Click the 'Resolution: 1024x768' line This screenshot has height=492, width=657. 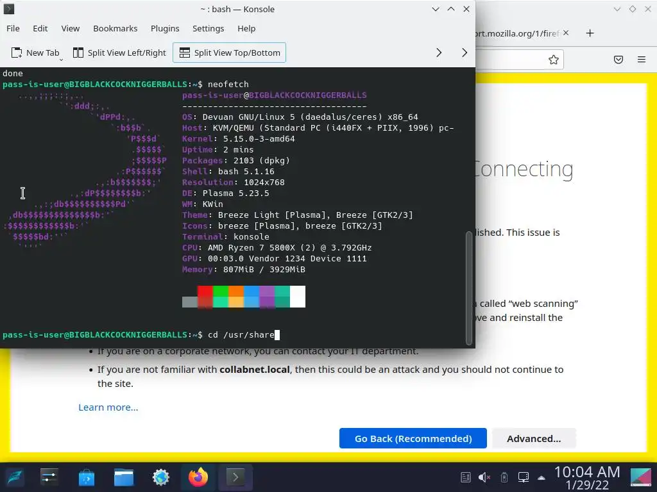click(234, 182)
